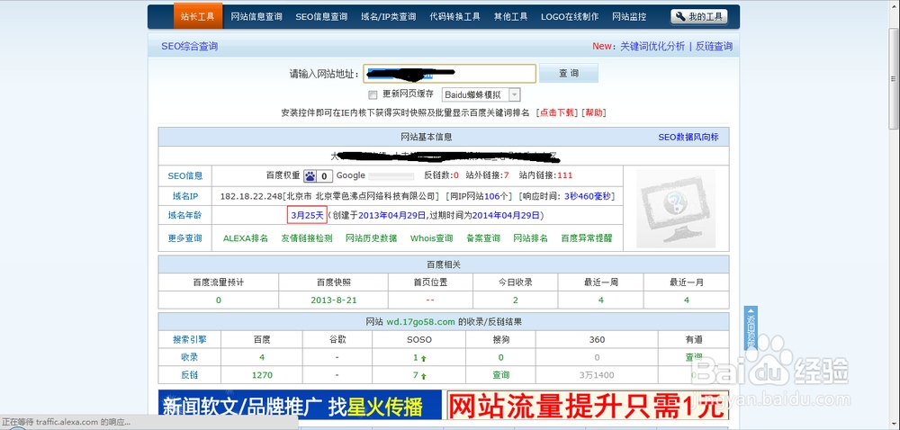Open the SEO数据风向标 link

coord(688,137)
